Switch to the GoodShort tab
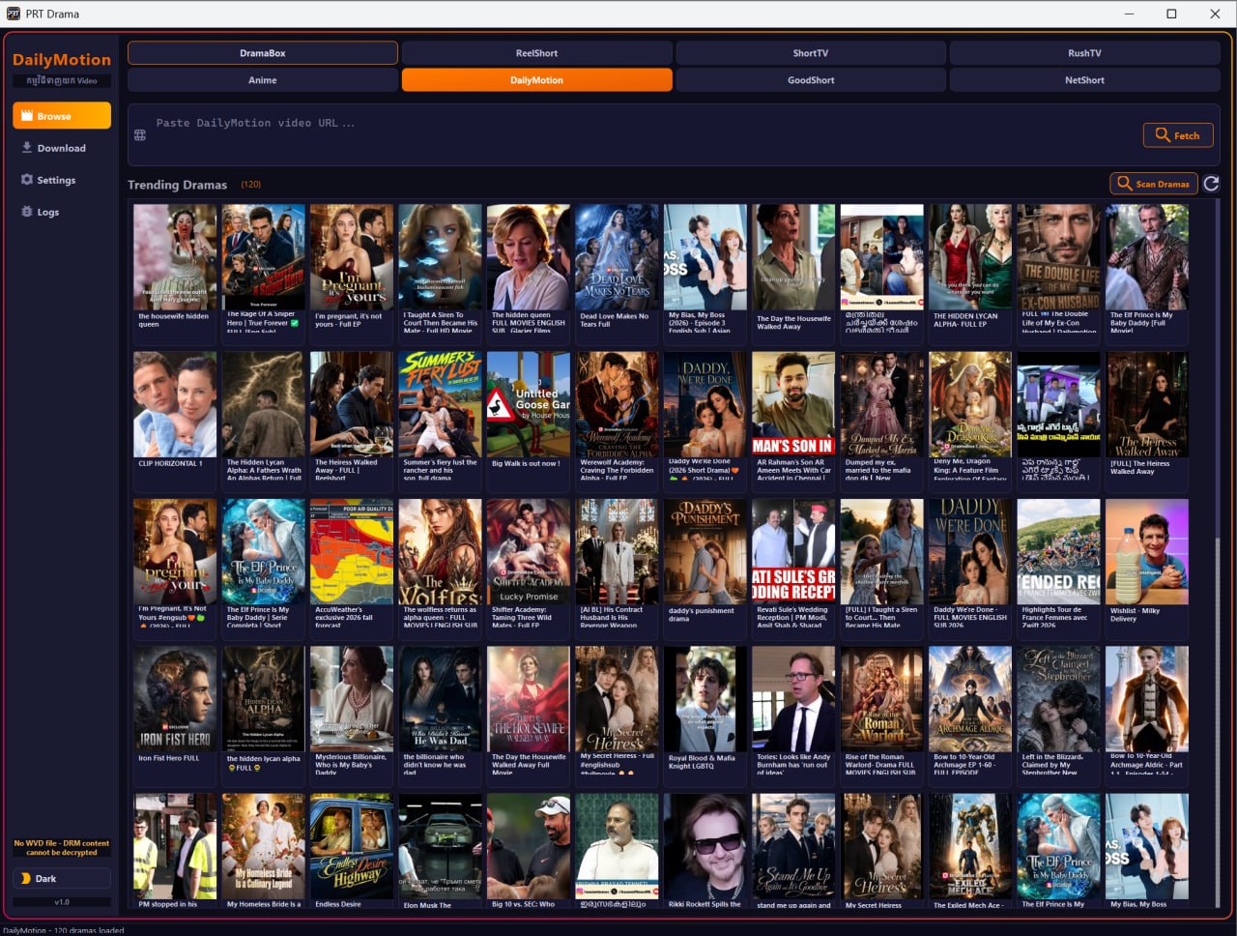The width and height of the screenshot is (1237, 936). click(x=811, y=80)
